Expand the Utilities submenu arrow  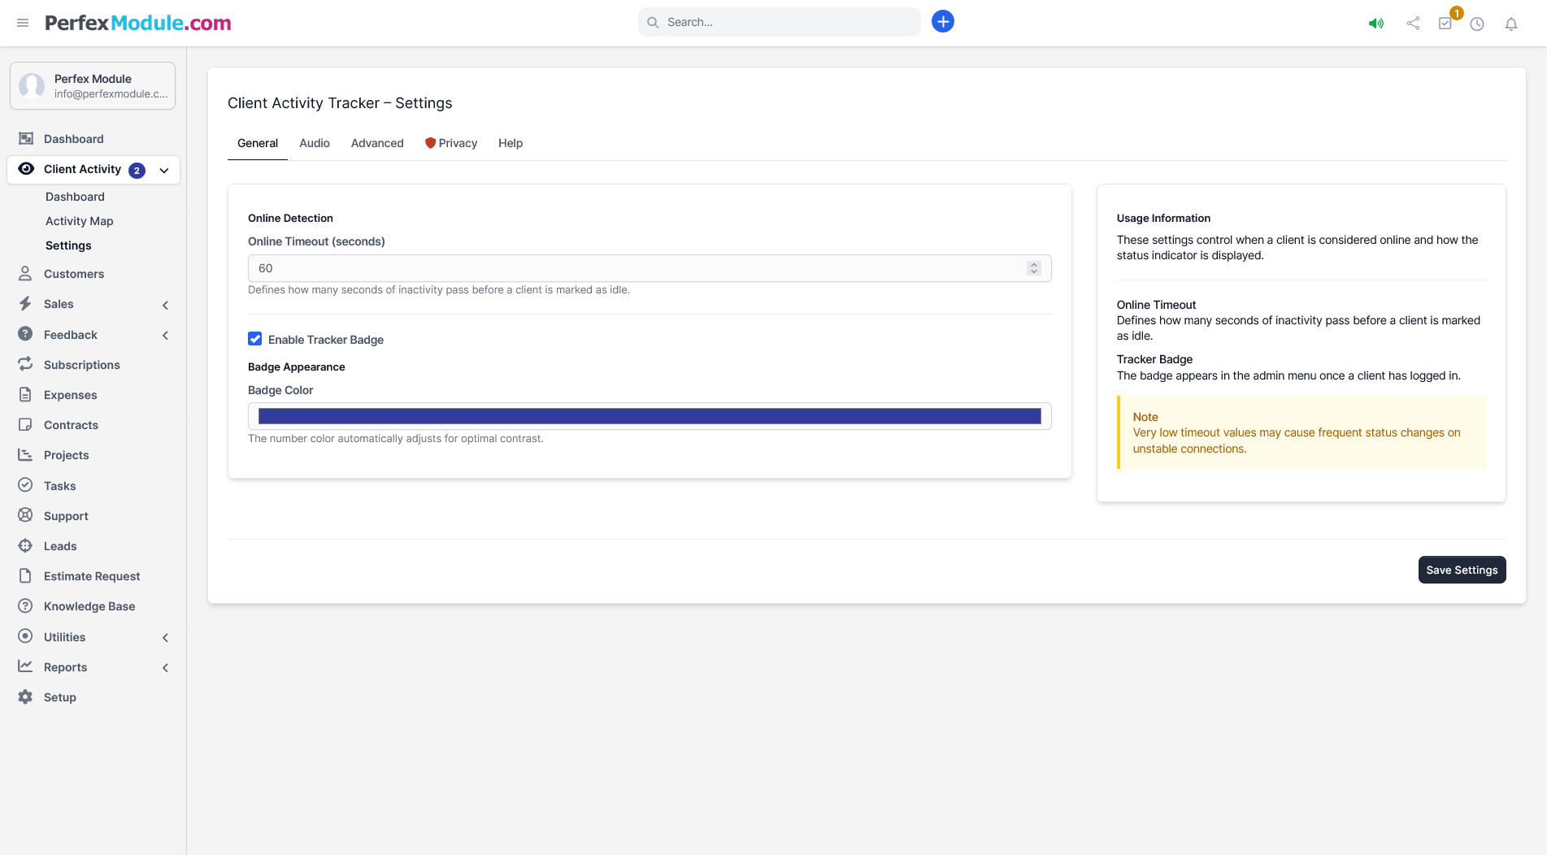(165, 638)
